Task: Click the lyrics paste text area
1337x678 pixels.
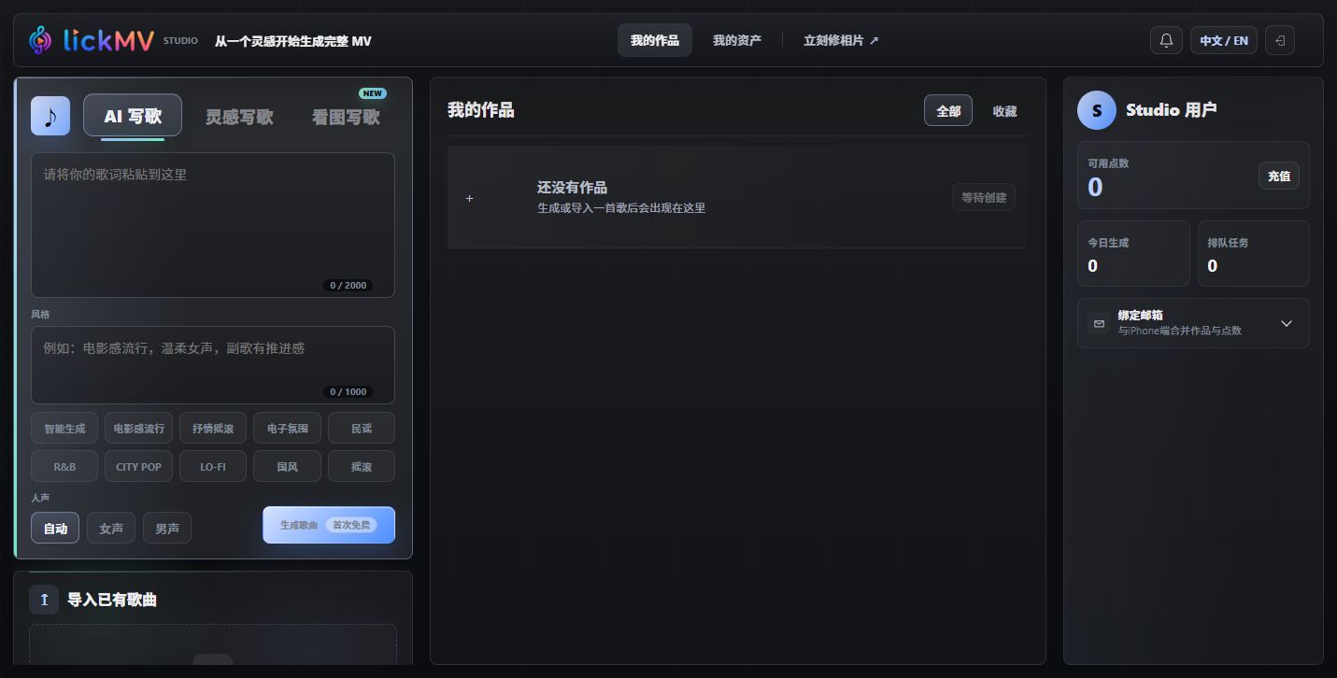Action: [x=213, y=225]
